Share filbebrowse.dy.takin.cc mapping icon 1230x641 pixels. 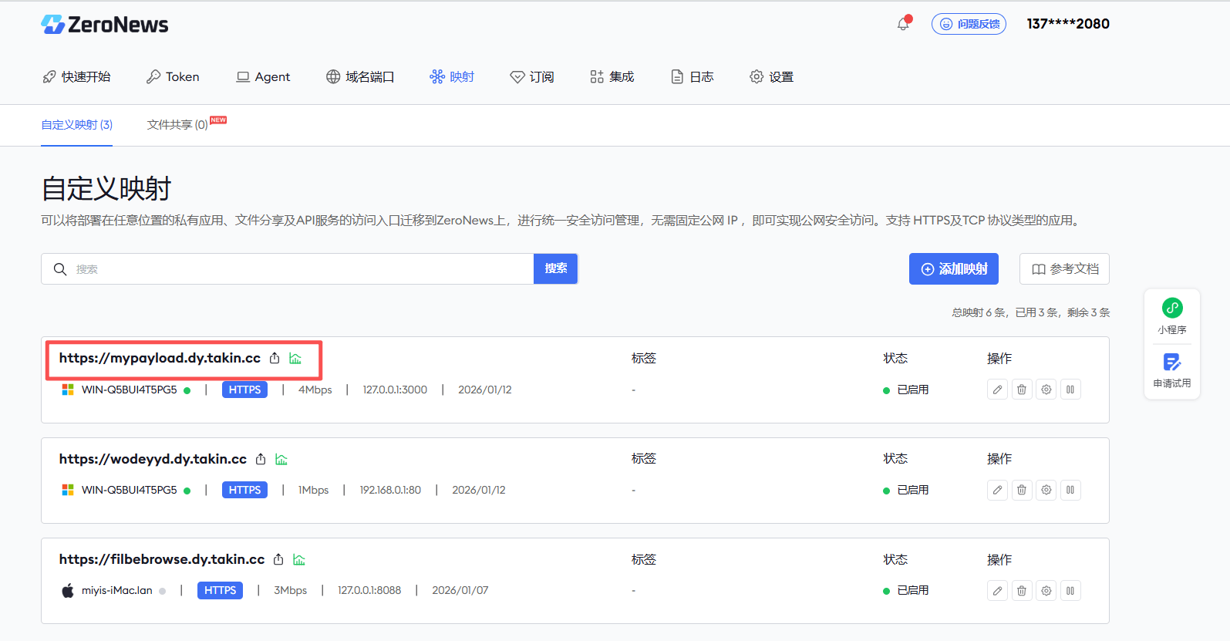pos(278,559)
